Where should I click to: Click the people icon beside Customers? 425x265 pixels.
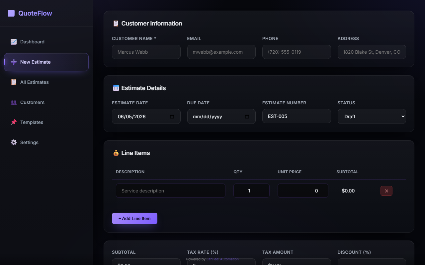point(14,102)
